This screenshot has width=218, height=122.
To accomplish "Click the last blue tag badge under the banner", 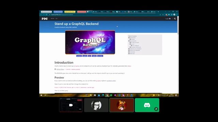I will 100,56.
